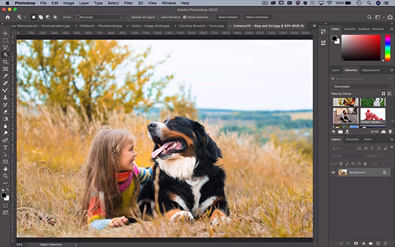Select the Pen tool
The width and height of the screenshot is (395, 247).
[x=5, y=140]
